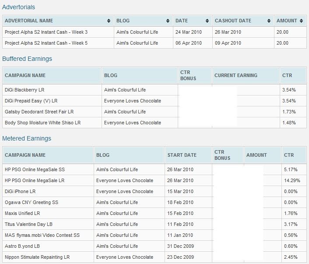Select the DiGi Prepaid Easy (V) LR campaign
The width and height of the screenshot is (309, 264).
[31, 101]
